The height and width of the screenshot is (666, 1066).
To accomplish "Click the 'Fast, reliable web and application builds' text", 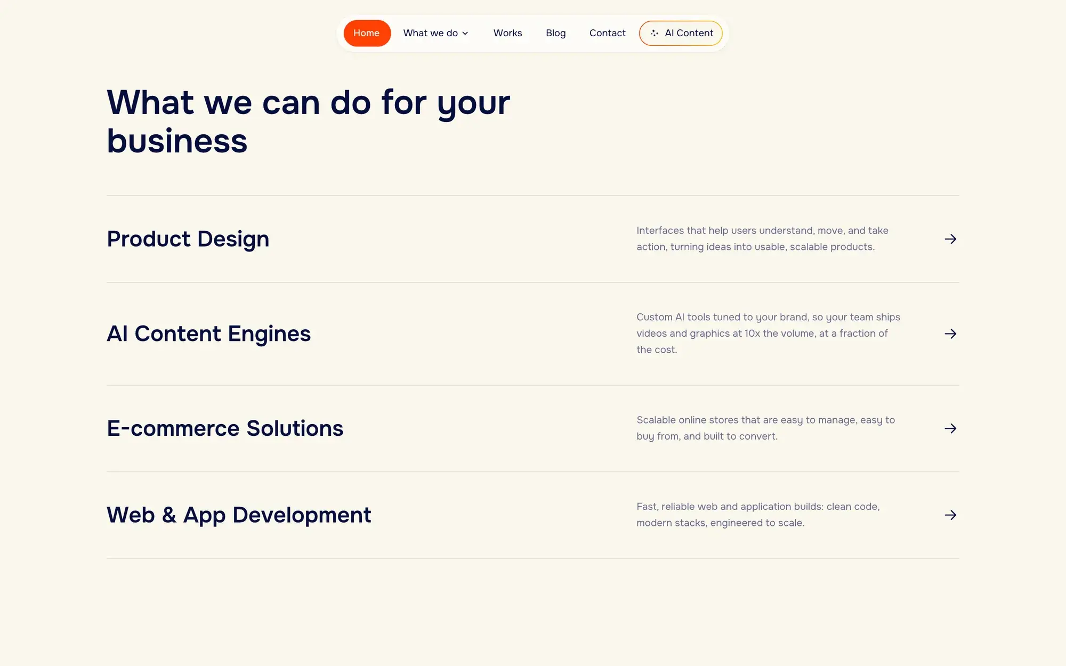I will 758,515.
